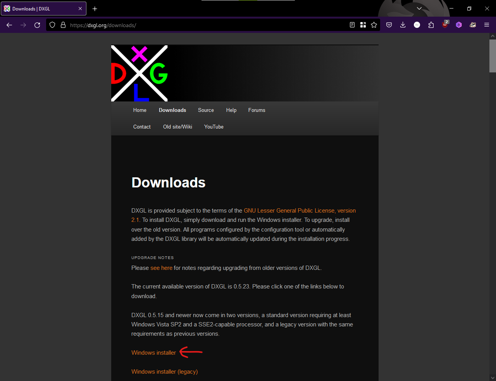Save the page to Pocket
Viewport: 496px width, 381px height.
click(x=389, y=25)
